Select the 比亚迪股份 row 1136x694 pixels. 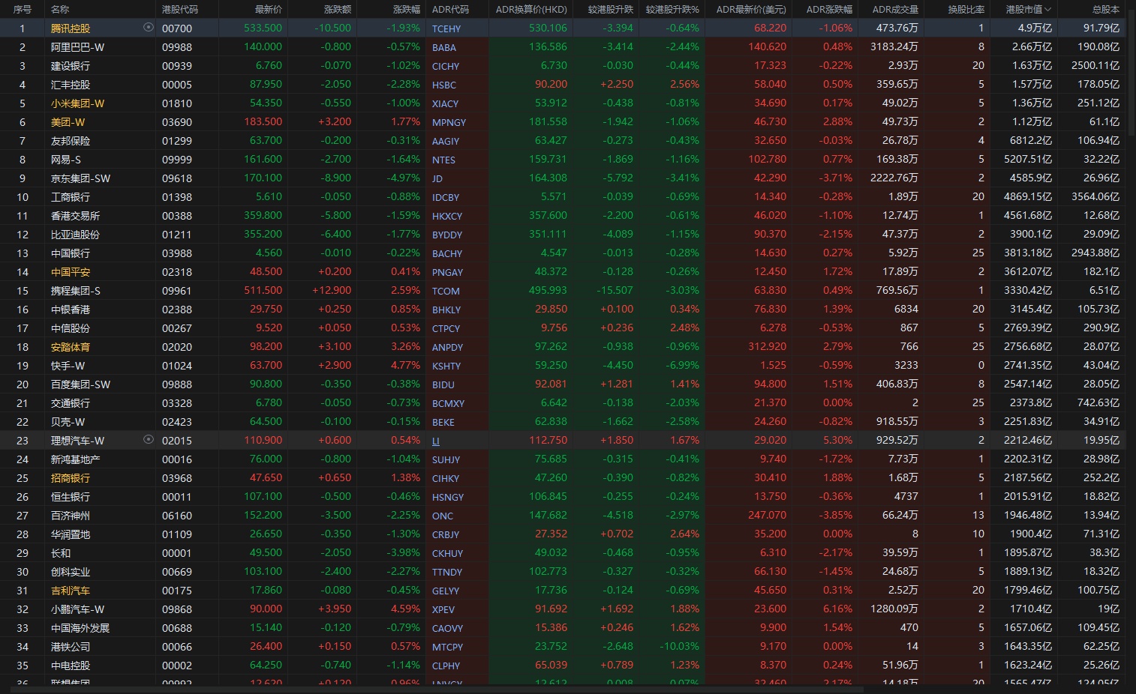[75, 235]
